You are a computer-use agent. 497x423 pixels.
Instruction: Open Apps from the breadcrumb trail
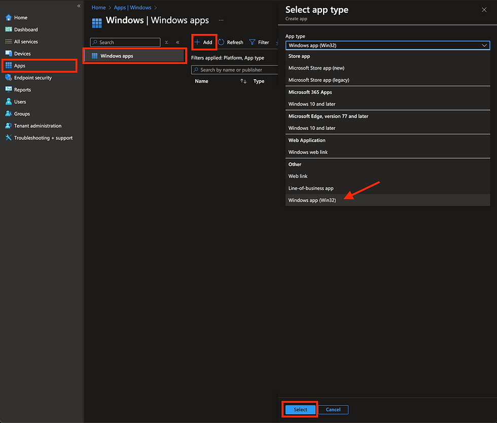click(x=119, y=7)
